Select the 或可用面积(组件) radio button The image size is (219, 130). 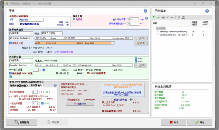pos(128,24)
